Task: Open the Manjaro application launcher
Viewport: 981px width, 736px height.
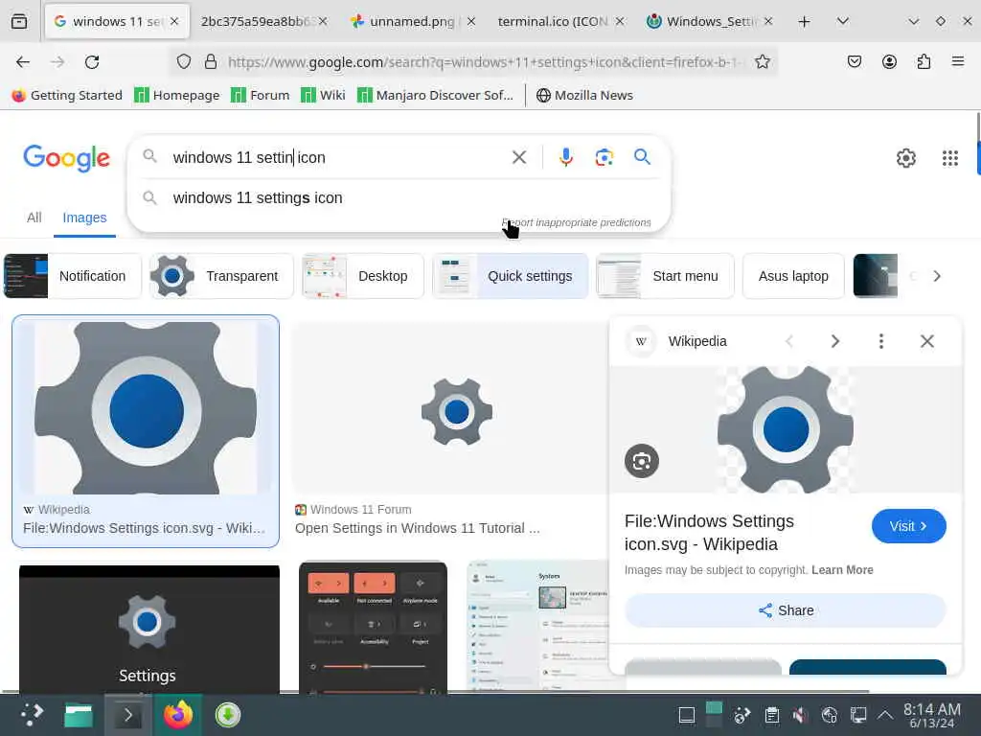Action: tap(31, 715)
